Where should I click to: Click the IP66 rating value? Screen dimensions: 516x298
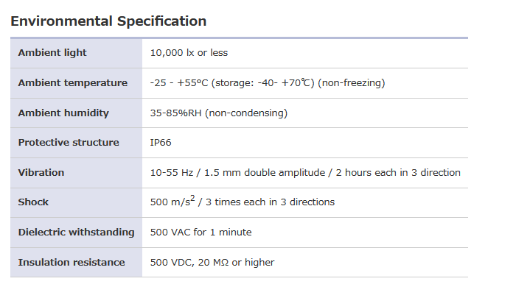[x=161, y=143]
